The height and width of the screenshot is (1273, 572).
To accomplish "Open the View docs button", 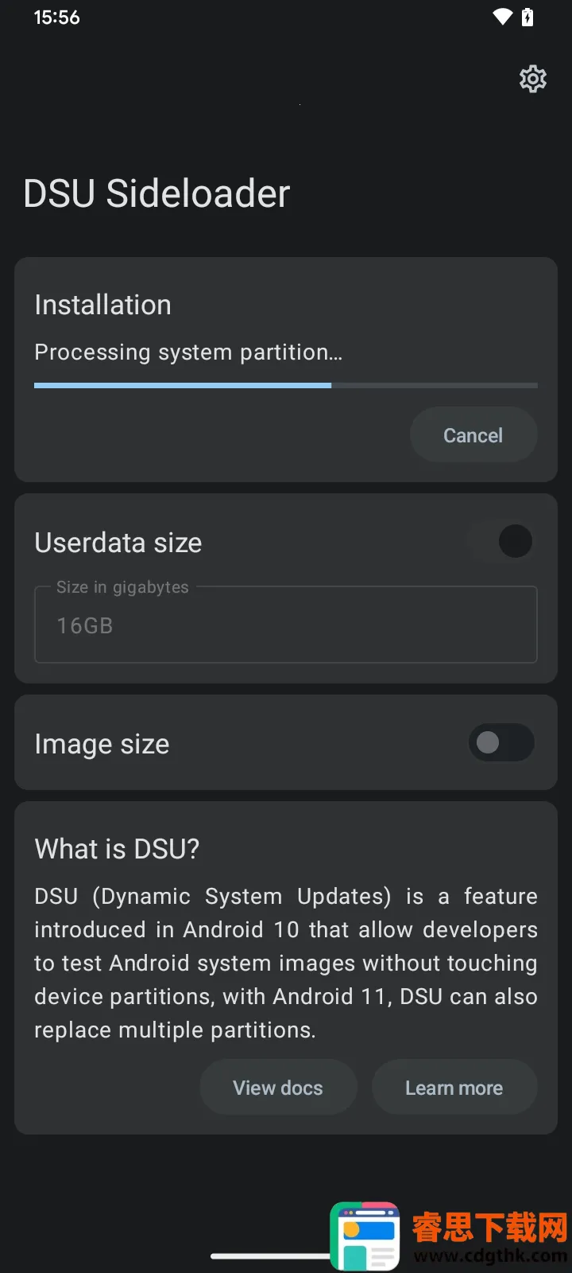I will pos(278,1088).
